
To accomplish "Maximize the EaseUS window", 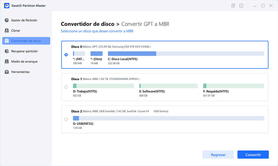I will click(x=263, y=6).
